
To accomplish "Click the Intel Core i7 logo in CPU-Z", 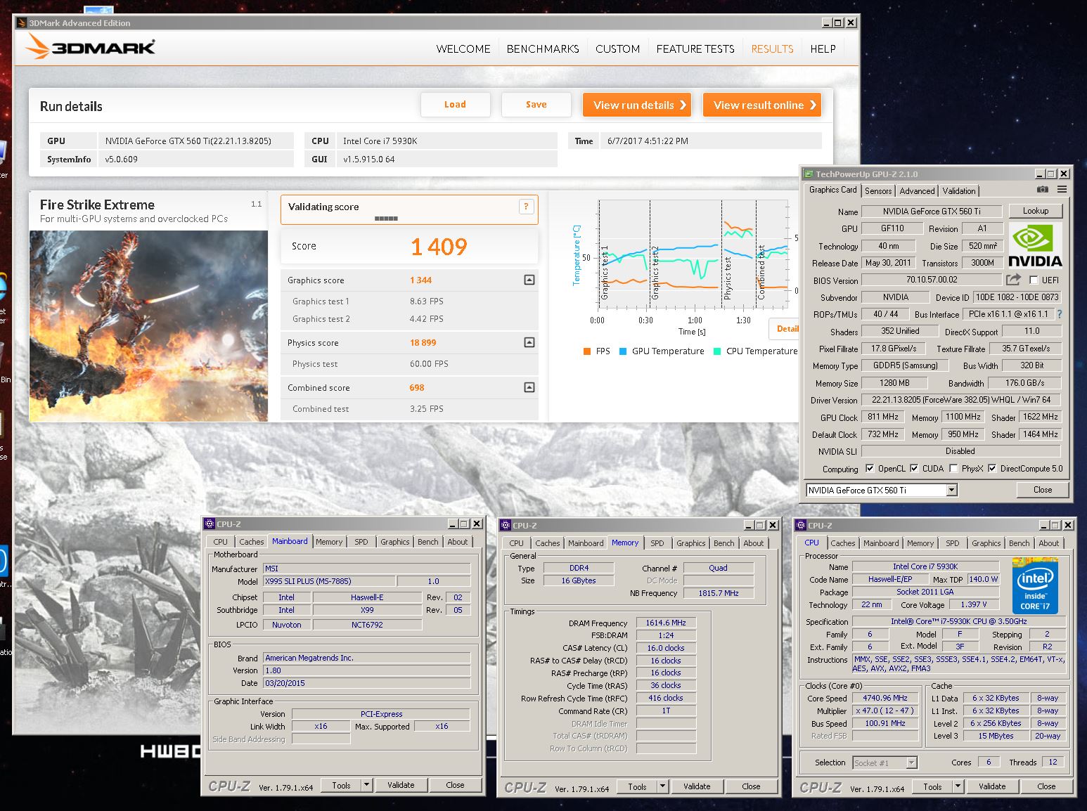I will [x=1035, y=585].
